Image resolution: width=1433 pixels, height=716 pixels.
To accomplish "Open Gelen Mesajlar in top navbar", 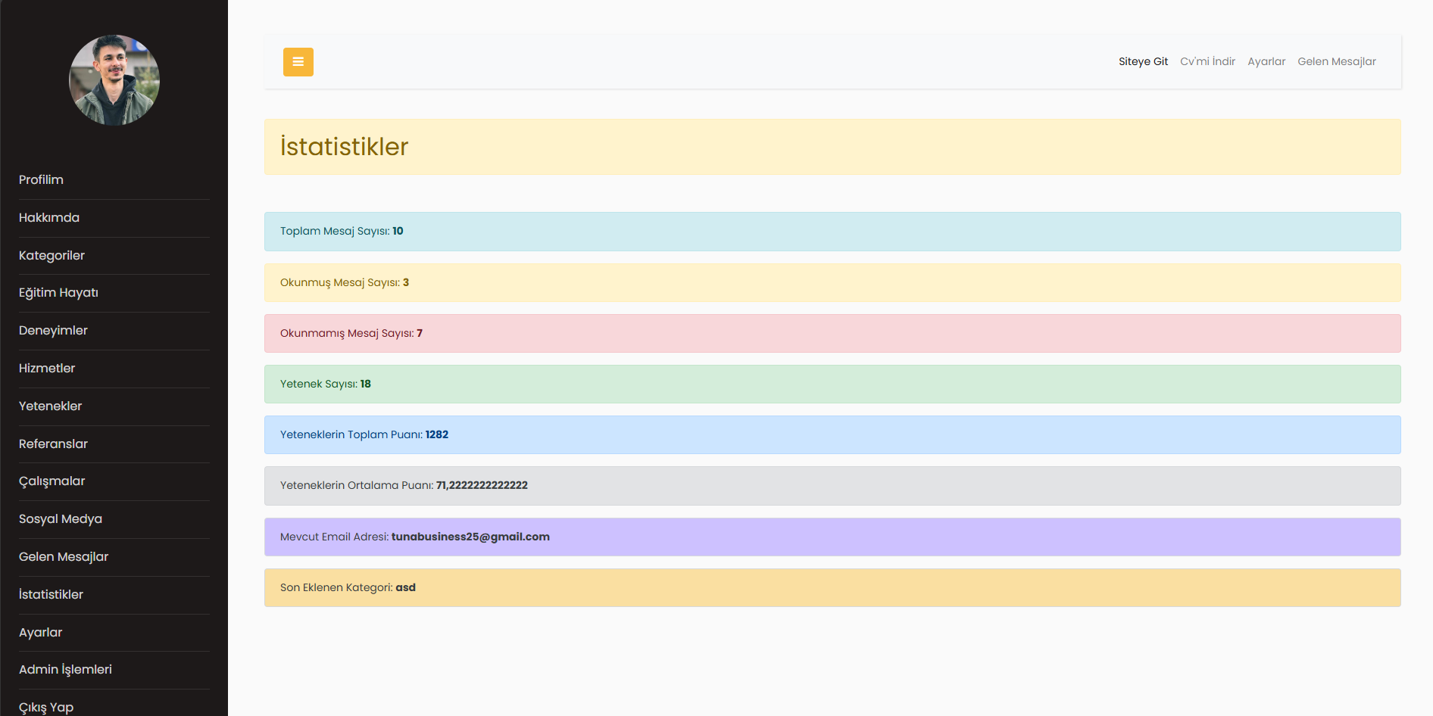I will coord(1336,62).
